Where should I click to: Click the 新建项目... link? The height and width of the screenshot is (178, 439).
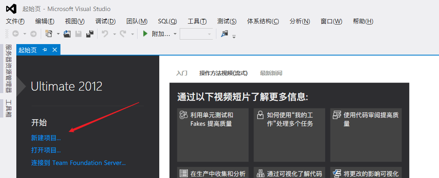[46, 138]
